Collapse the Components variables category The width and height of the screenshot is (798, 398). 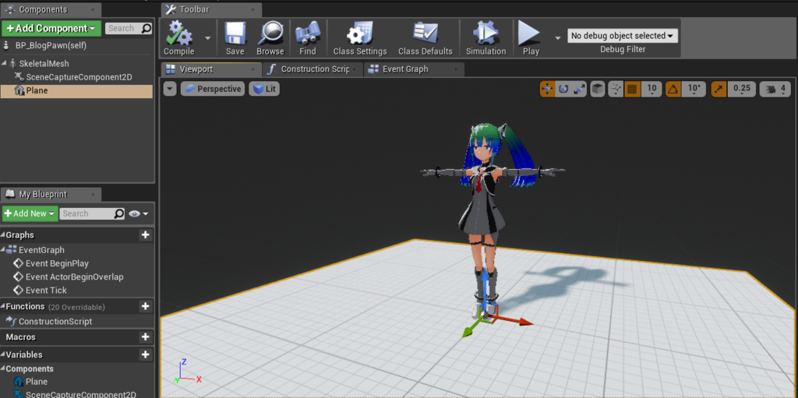tap(3, 369)
